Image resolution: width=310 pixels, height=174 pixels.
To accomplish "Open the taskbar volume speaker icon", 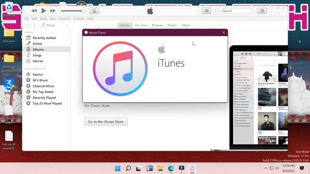I will pos(277,168).
